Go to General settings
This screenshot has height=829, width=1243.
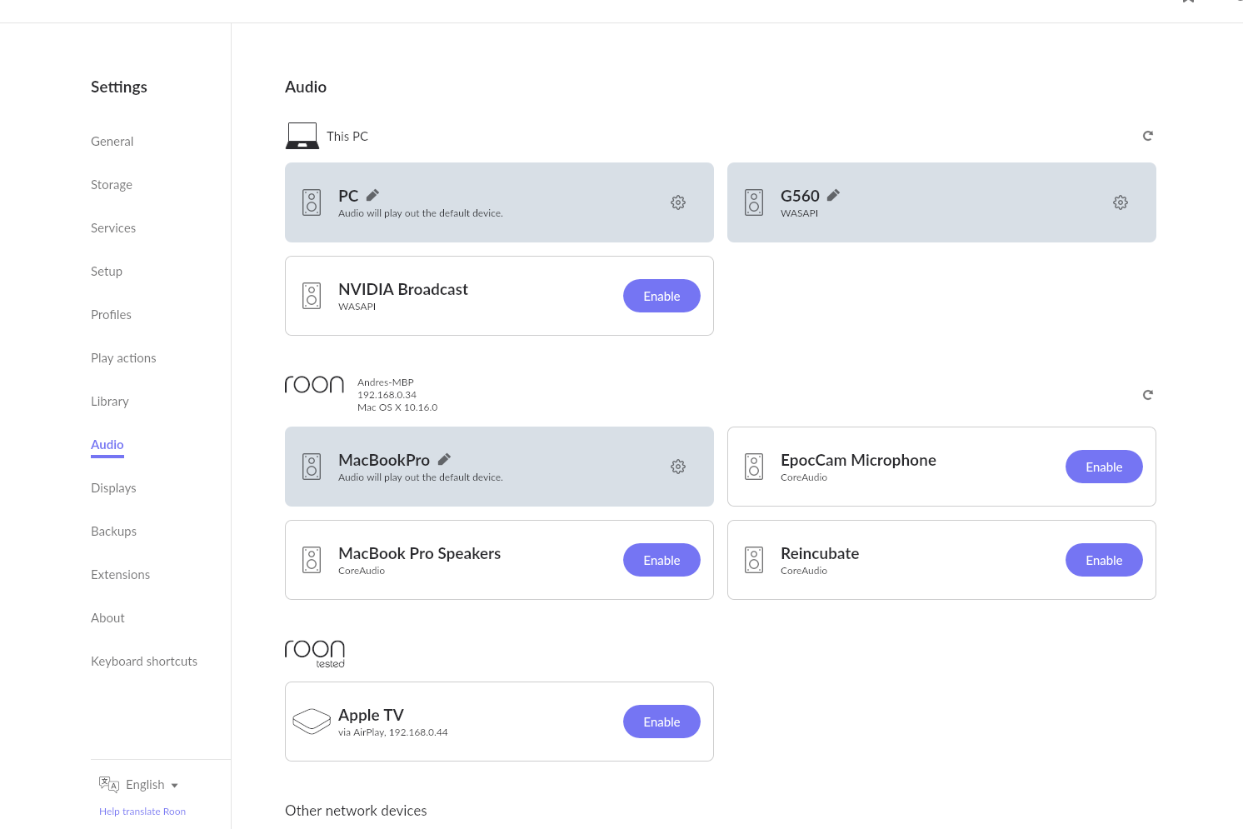pos(112,142)
